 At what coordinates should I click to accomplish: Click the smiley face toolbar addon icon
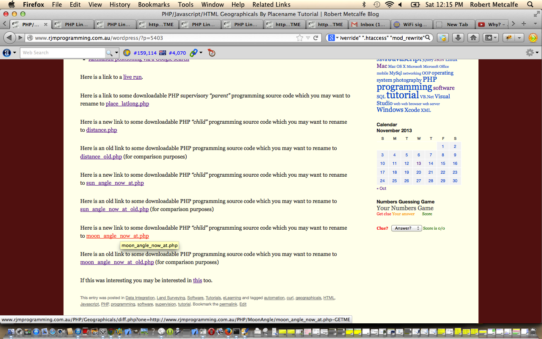tap(442, 38)
